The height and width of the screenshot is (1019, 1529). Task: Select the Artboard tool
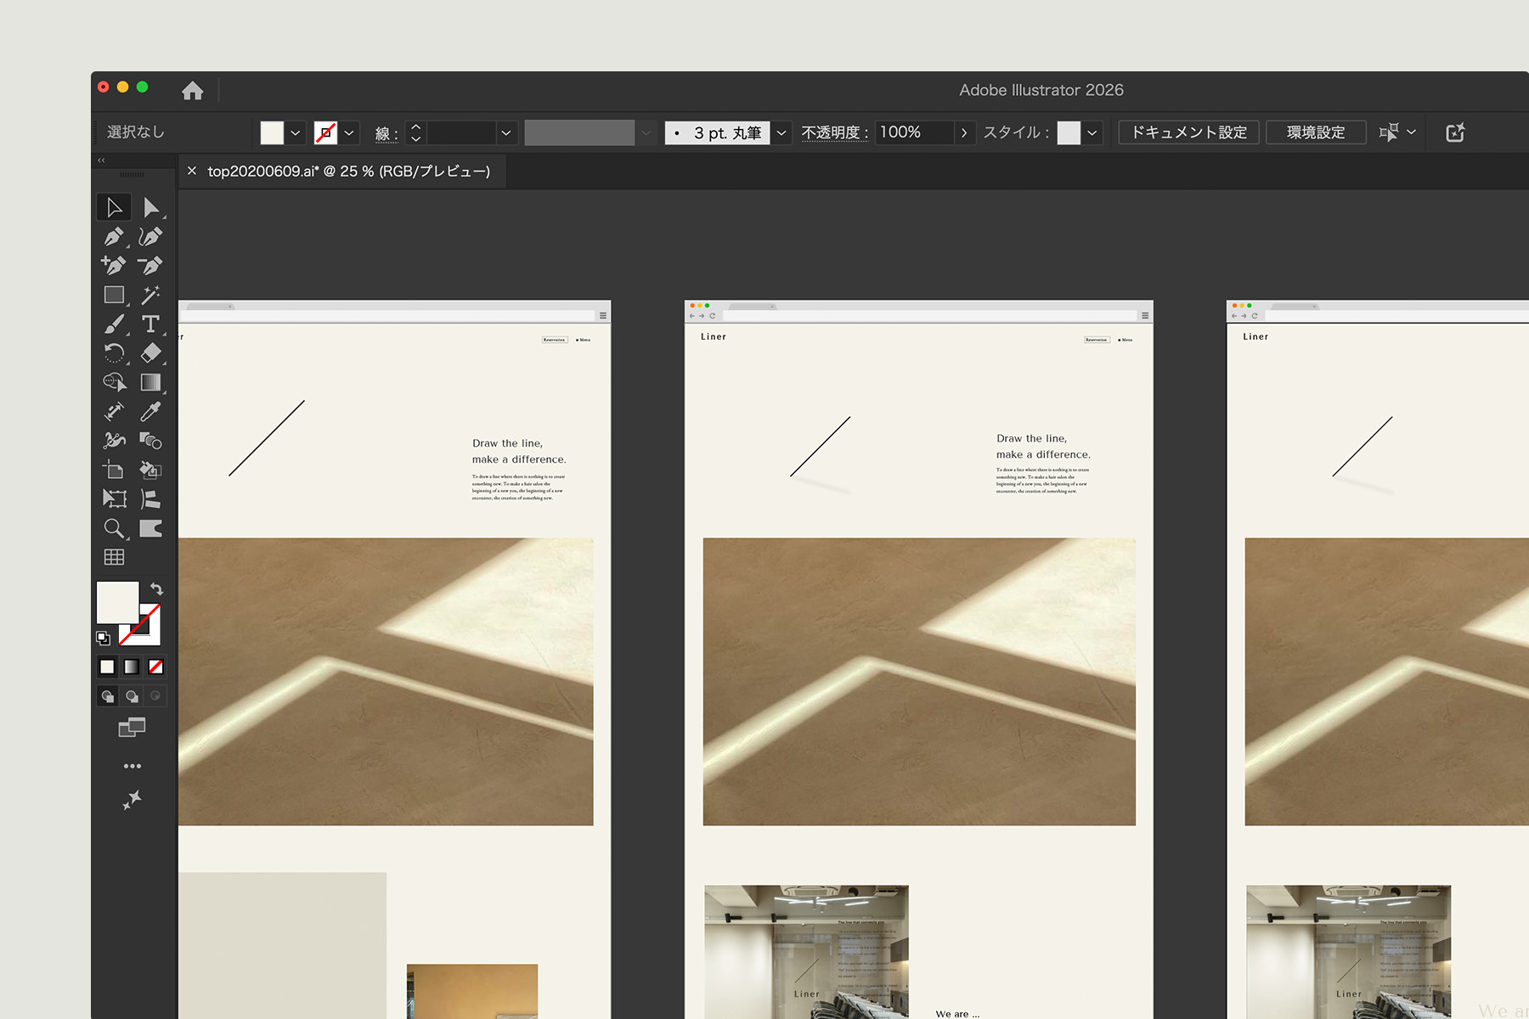click(114, 470)
